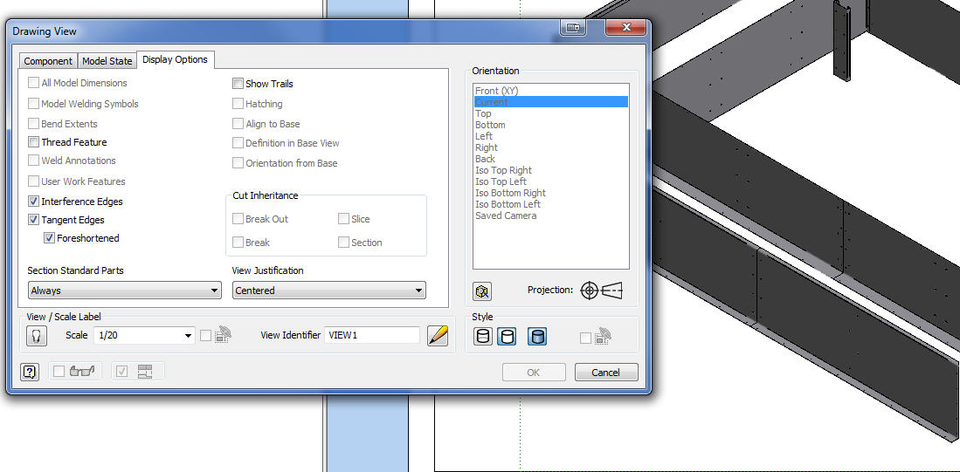Enable the Thread Feature checkbox
Screen dimensions: 960x472
pyautogui.click(x=33, y=142)
